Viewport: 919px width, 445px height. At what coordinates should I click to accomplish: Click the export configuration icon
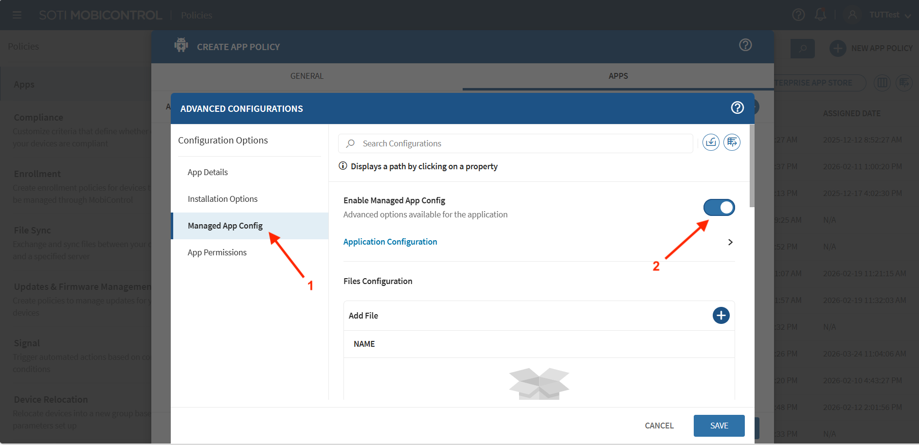732,142
